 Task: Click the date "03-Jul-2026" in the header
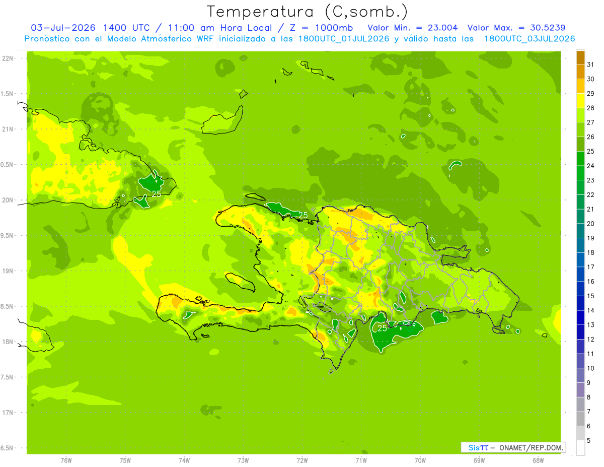pos(64,28)
